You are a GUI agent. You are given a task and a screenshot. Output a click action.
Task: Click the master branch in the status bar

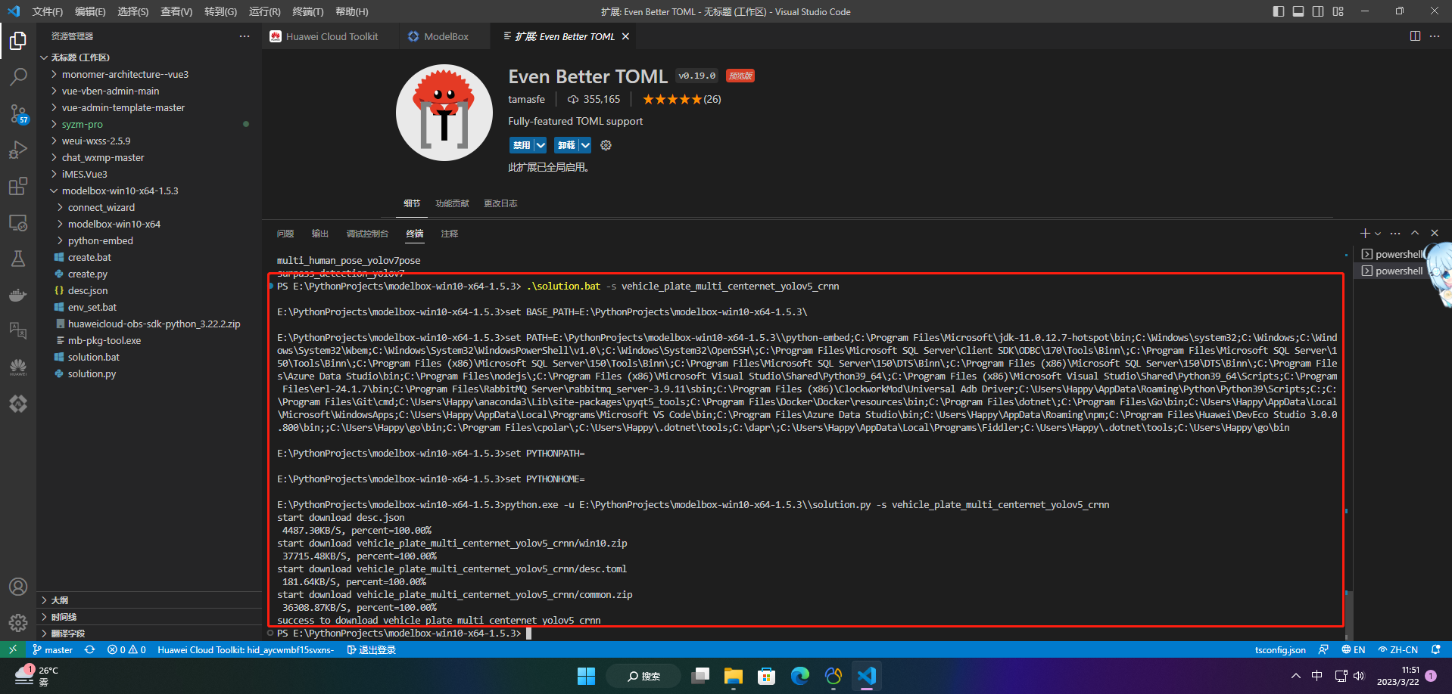coord(52,649)
